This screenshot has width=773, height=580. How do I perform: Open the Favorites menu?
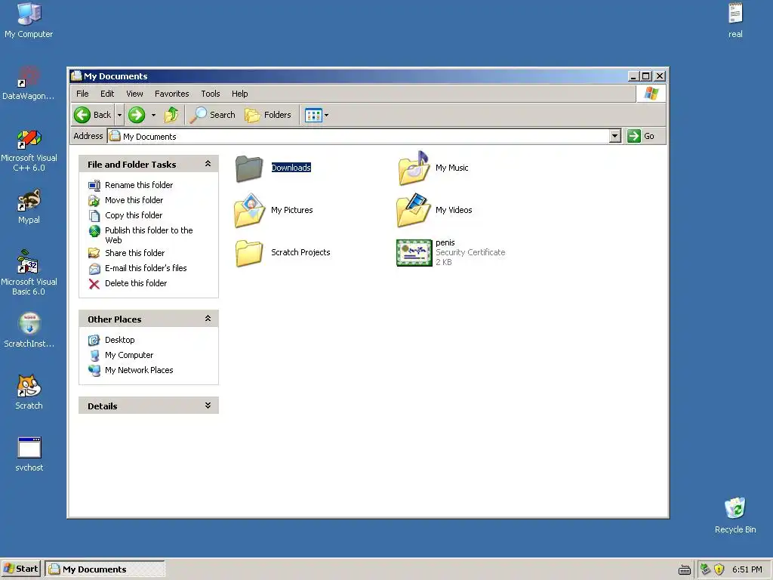(171, 94)
